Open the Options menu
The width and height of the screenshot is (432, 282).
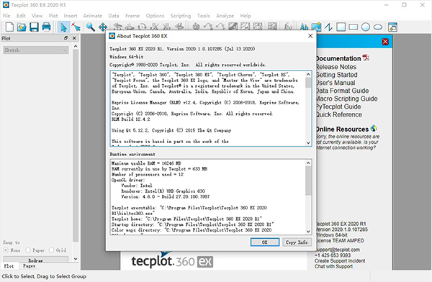(x=155, y=16)
